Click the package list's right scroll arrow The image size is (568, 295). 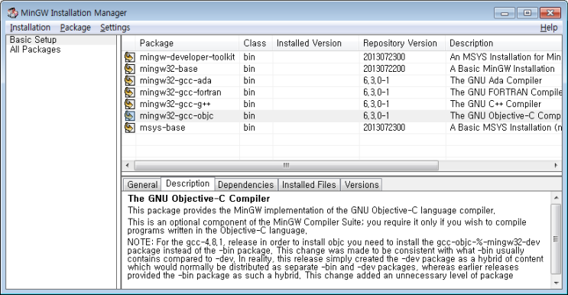556,165
